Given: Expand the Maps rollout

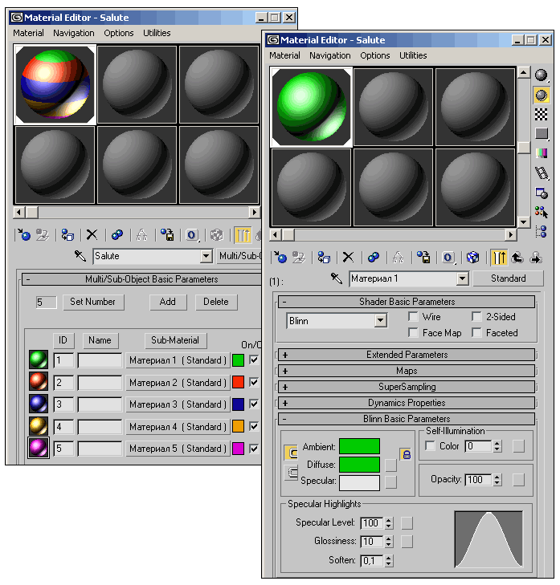Looking at the screenshot, I should click(406, 371).
